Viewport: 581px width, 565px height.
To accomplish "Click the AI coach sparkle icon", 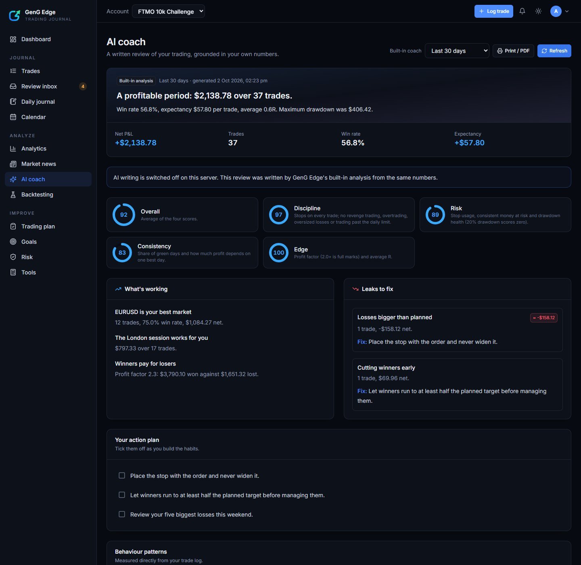I will tap(13, 179).
